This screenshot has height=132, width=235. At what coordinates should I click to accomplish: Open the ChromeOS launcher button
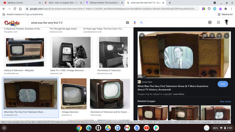tap(4, 128)
